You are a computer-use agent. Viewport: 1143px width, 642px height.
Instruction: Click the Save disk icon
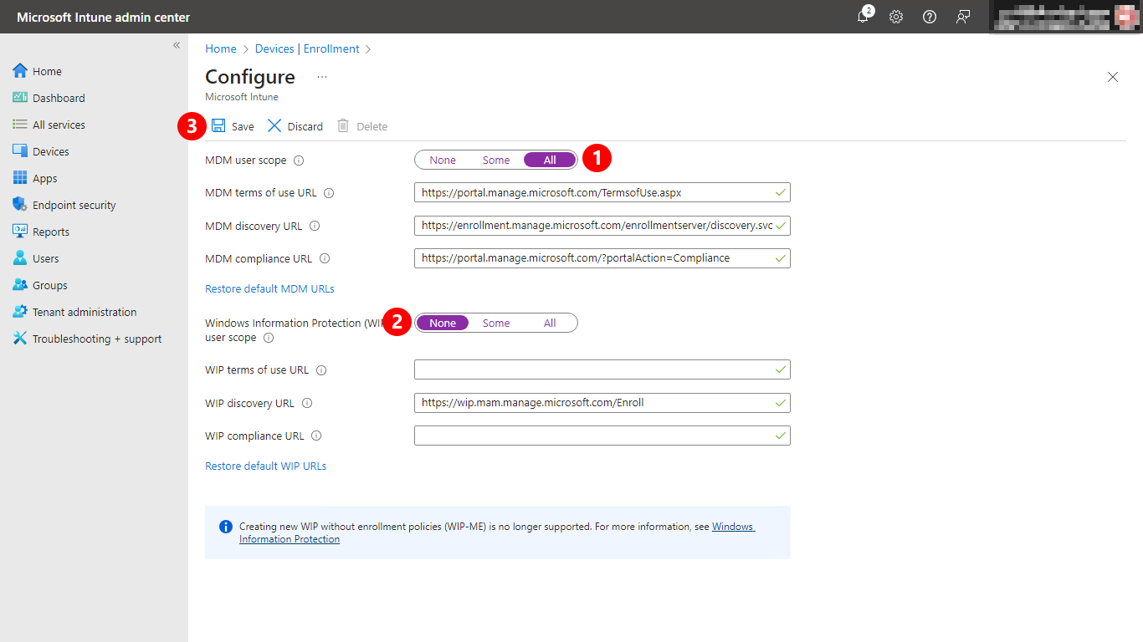218,126
